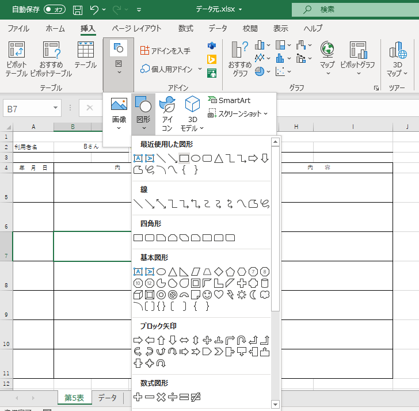Click the Bing Maps add-in icon
Image resolution: width=419 pixels, height=411 pixels.
[x=212, y=59]
